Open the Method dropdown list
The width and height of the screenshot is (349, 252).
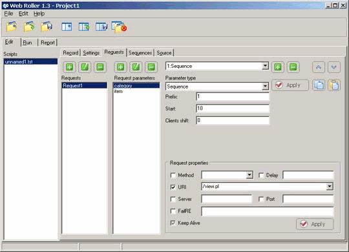click(x=249, y=175)
